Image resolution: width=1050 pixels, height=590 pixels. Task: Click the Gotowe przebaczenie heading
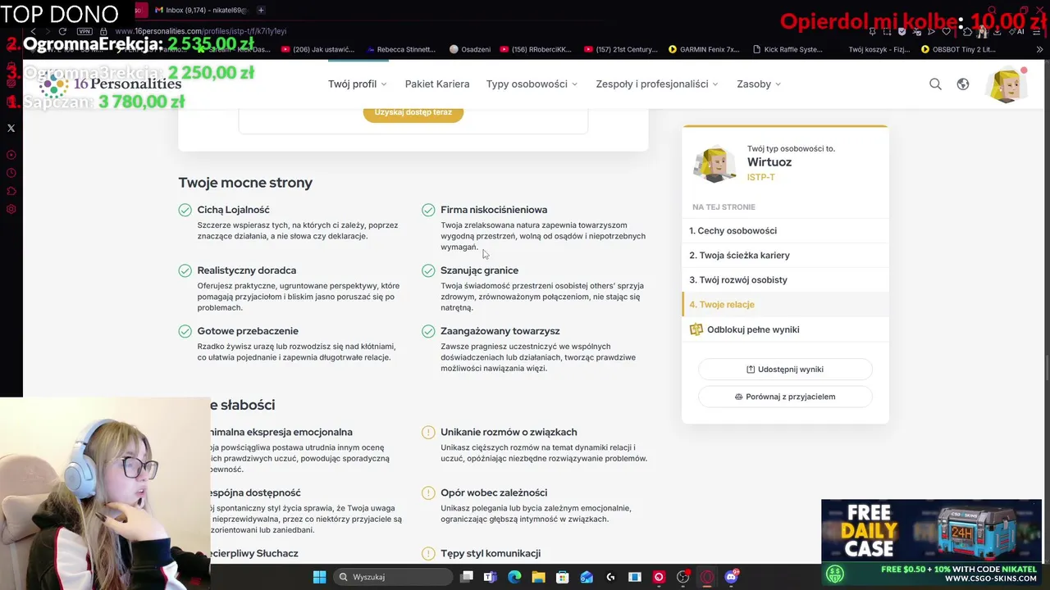coord(248,331)
